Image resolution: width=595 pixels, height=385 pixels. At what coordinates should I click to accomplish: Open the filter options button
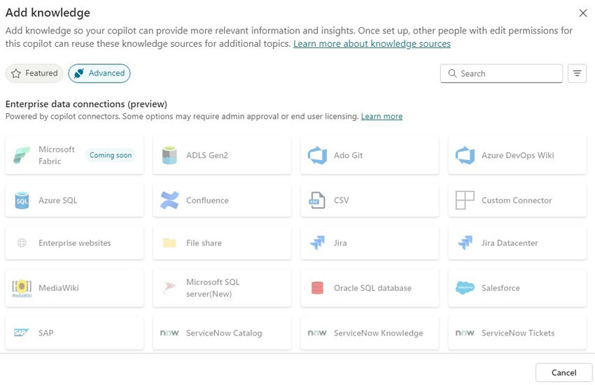coord(577,73)
